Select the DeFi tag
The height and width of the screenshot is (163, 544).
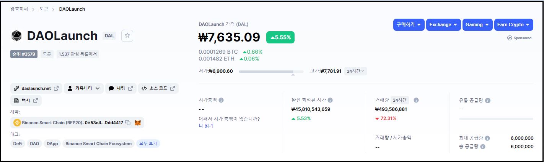coord(18,144)
